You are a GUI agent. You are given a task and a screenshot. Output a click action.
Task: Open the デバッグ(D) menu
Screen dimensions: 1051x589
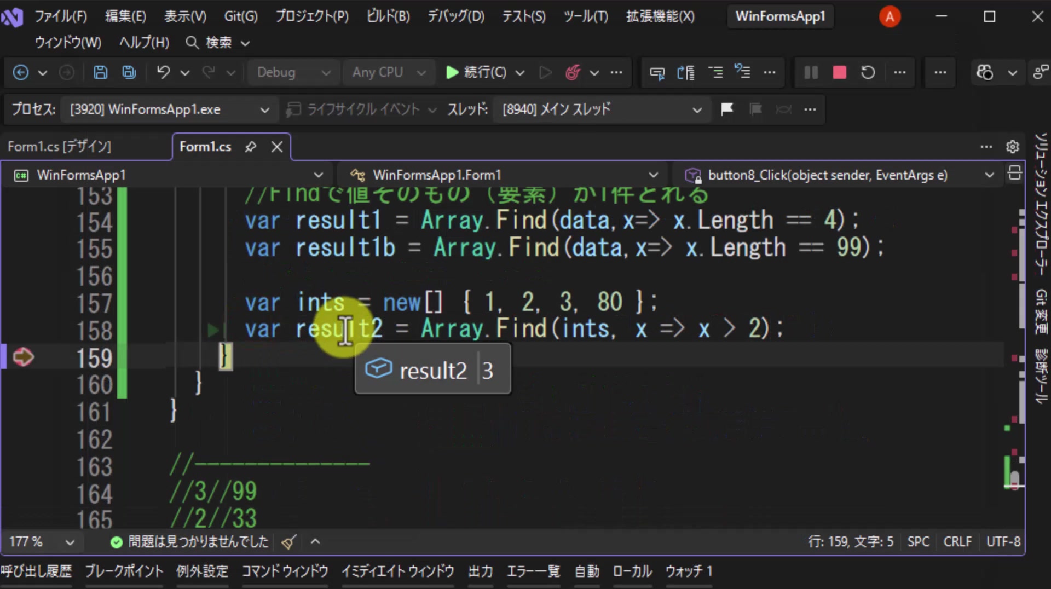(x=456, y=16)
